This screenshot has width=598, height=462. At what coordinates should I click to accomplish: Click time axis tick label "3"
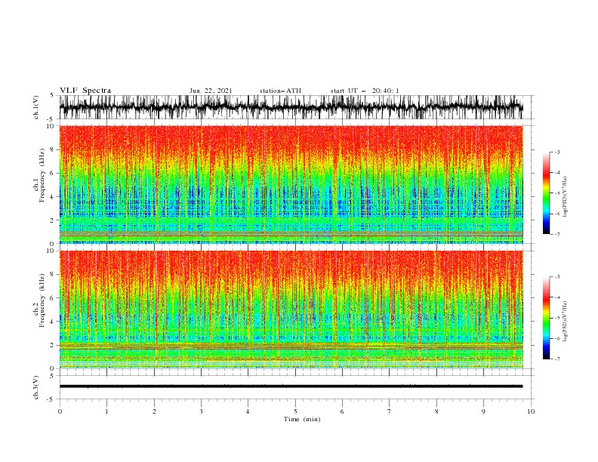(201, 411)
